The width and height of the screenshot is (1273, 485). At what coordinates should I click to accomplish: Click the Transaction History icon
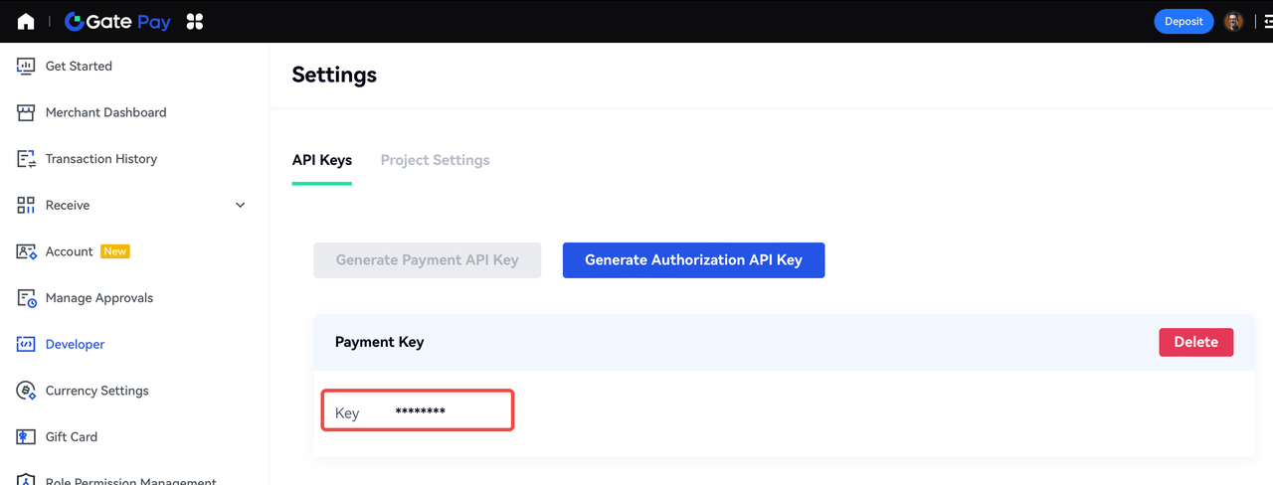click(x=27, y=159)
